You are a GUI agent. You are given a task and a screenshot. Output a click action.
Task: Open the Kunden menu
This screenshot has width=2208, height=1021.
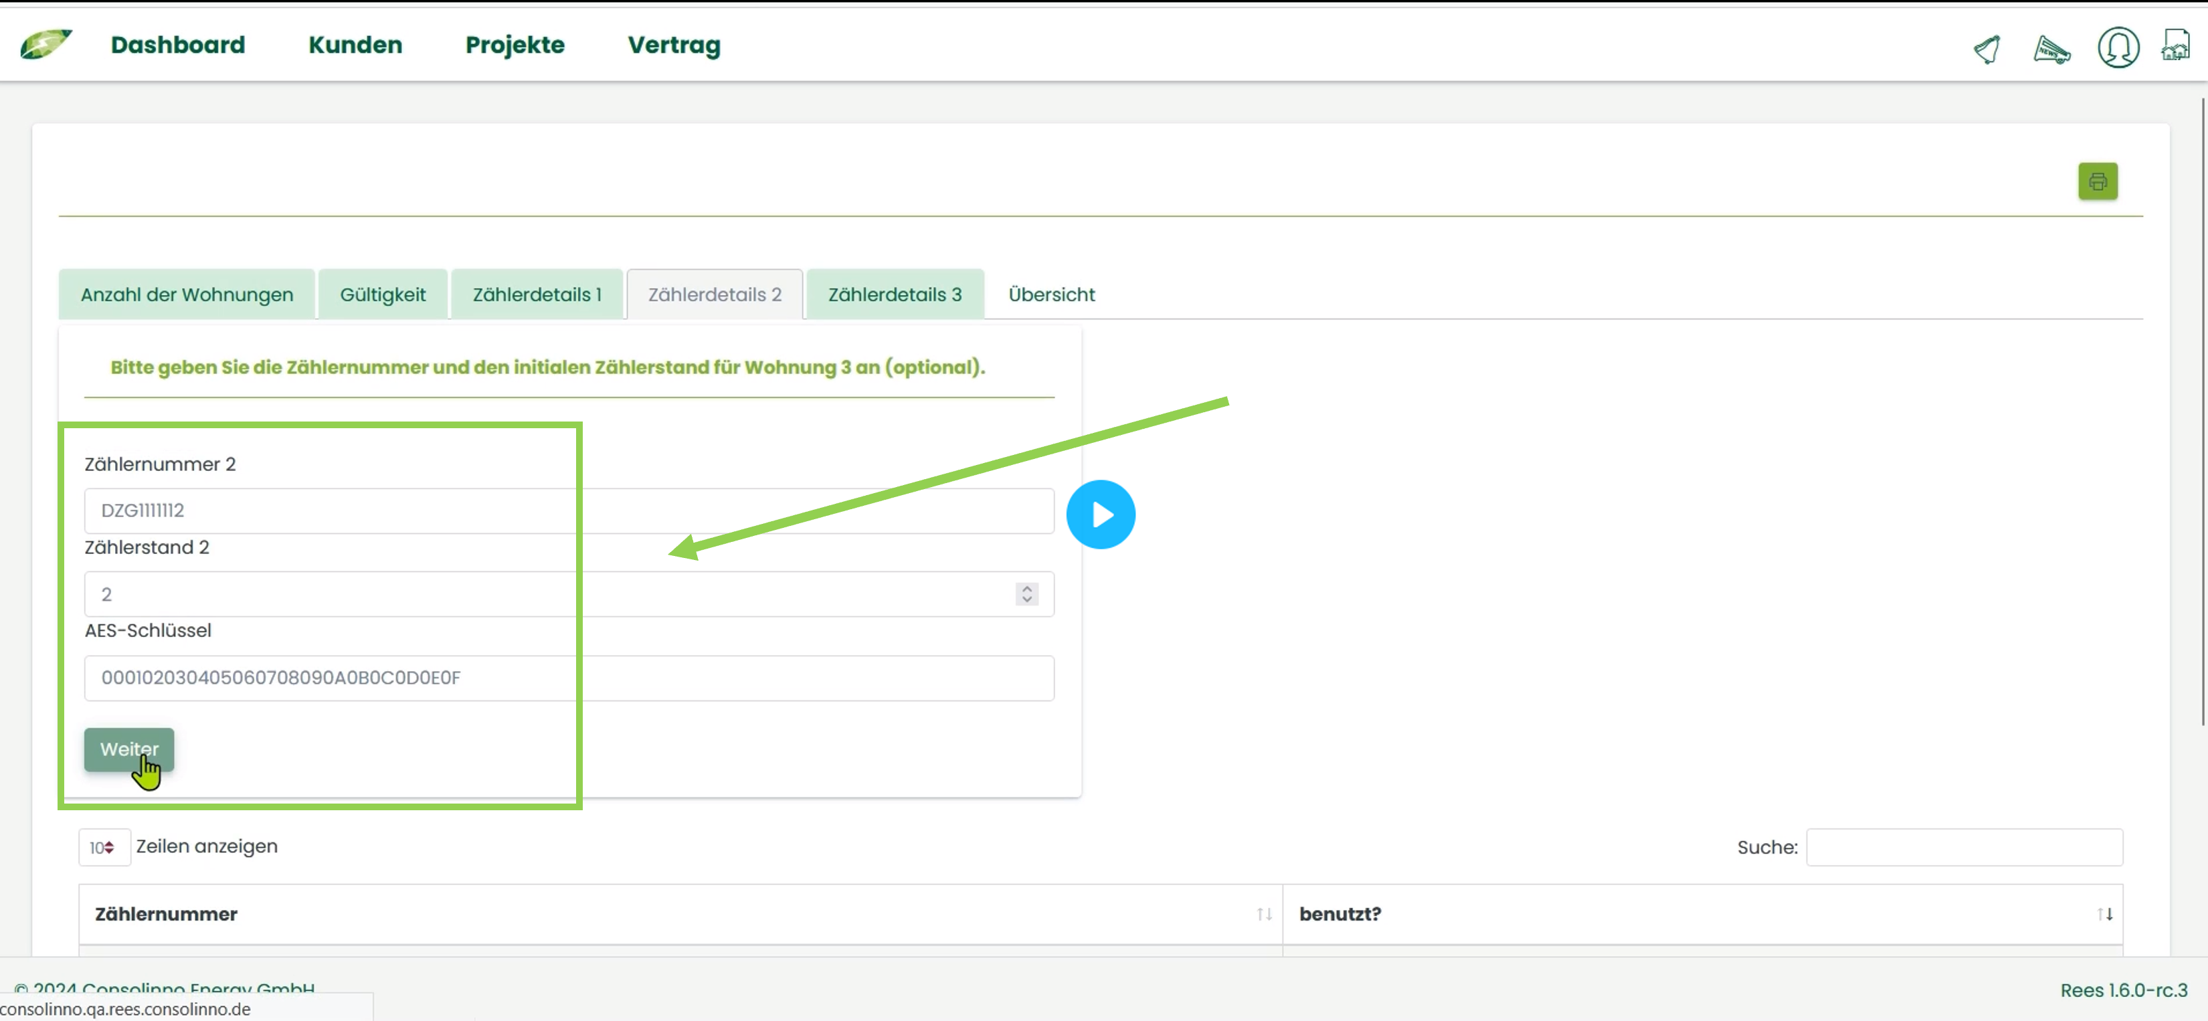point(355,45)
